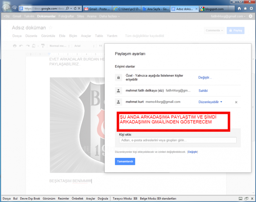Dock developer tools with the minimize icon
Viewport: 256px width, 202px height.
click(x=241, y=198)
